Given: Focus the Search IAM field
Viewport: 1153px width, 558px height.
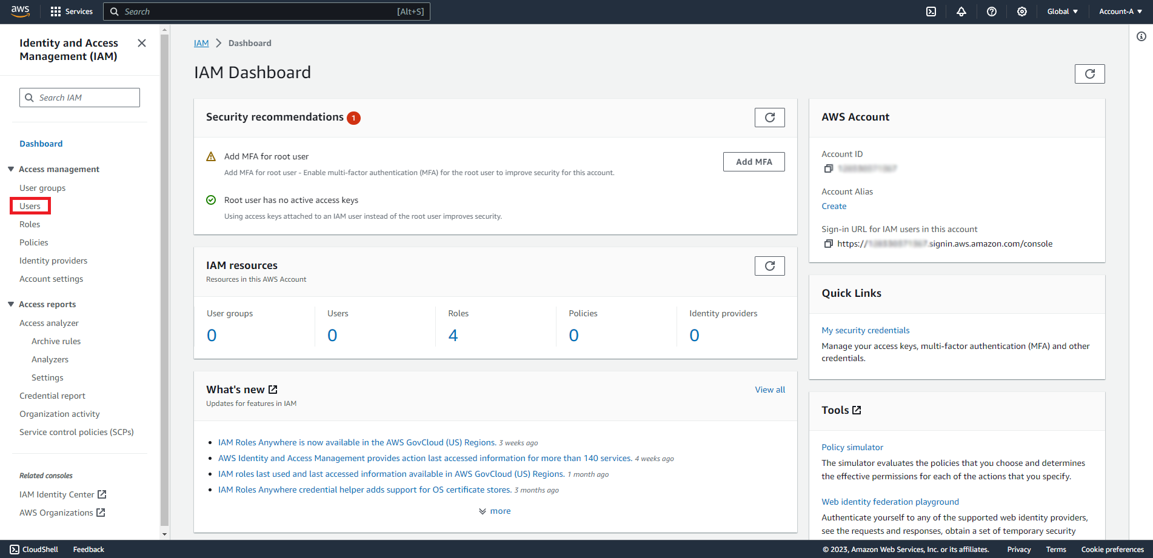Looking at the screenshot, I should coord(79,98).
